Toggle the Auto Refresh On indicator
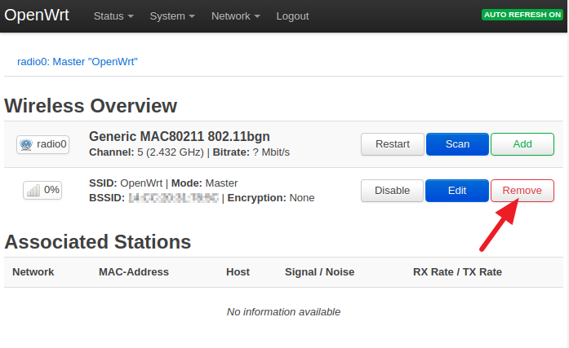569x348 pixels. pyautogui.click(x=522, y=15)
